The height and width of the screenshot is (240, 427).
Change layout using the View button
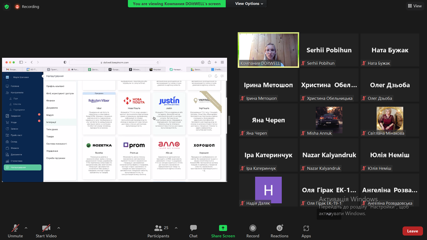pyautogui.click(x=415, y=6)
